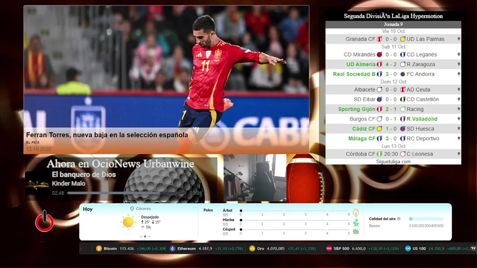Click the Oro gold icon in ticker
The image size is (477, 268).
pos(252,249)
